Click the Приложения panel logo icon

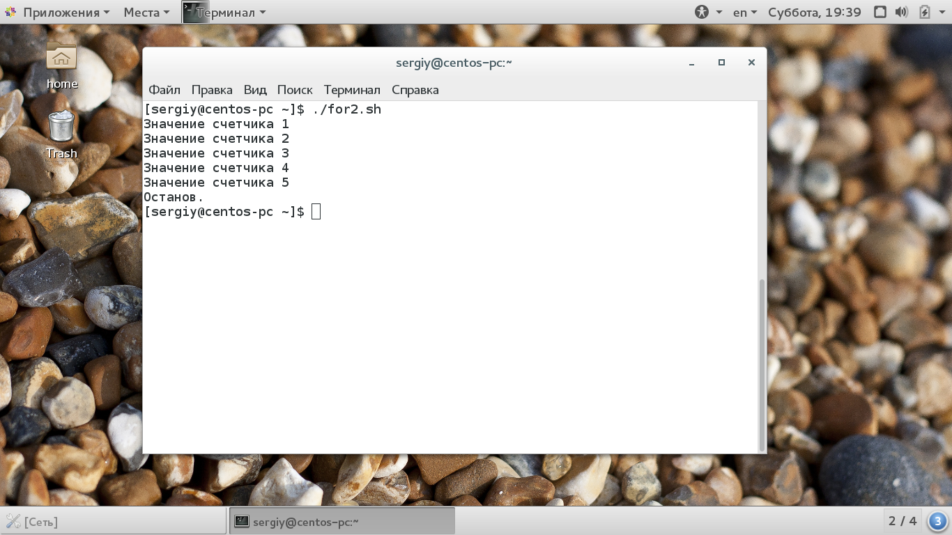pos(11,13)
